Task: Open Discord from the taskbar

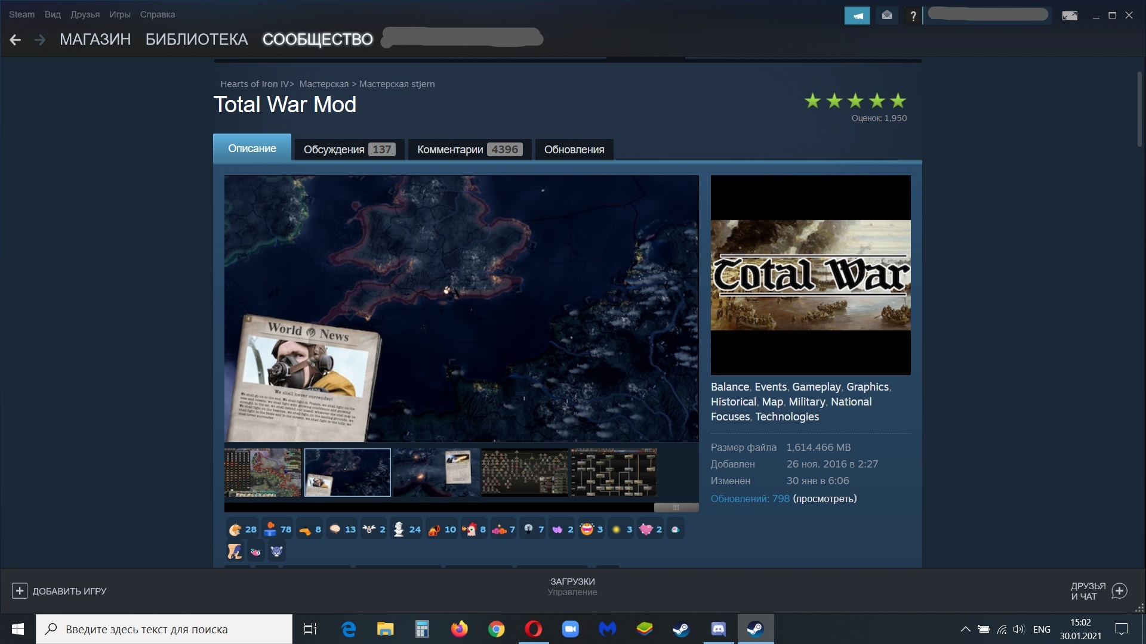Action: pos(718,629)
